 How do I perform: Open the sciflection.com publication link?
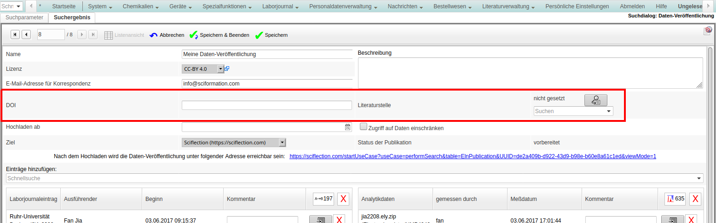[473, 156]
